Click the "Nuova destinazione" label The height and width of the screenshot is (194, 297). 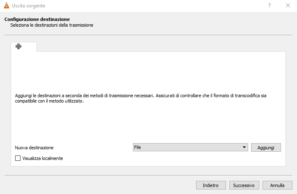(34, 147)
